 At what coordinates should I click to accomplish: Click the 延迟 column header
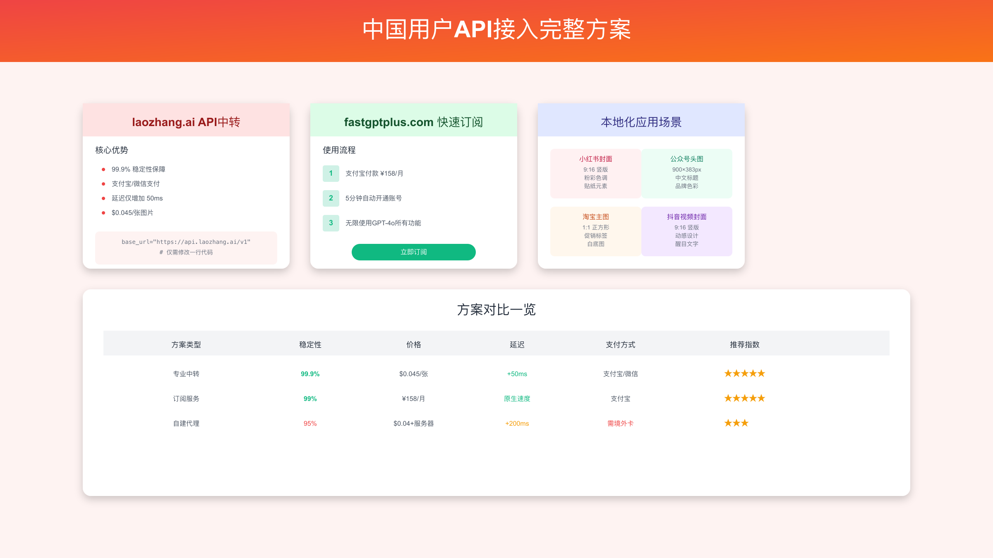[x=517, y=345]
